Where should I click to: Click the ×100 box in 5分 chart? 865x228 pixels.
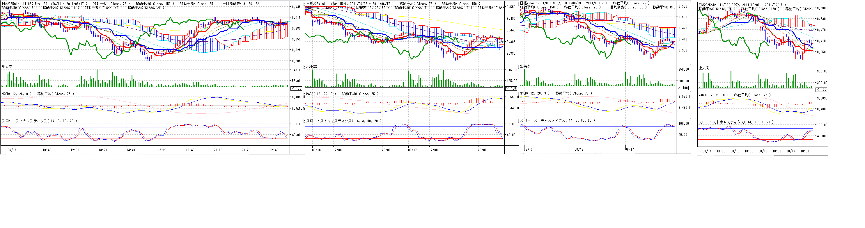click(296, 88)
